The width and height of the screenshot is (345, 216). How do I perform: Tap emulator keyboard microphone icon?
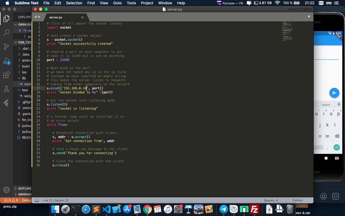339,104
